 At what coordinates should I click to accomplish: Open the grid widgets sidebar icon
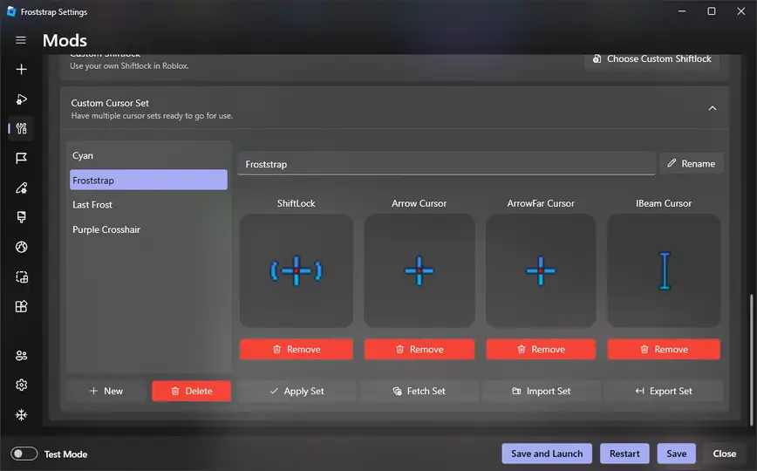click(21, 306)
